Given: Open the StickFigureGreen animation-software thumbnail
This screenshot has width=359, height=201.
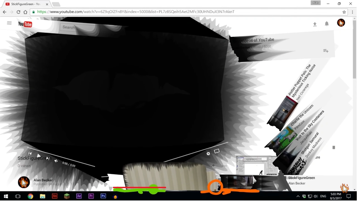Looking at the screenshot, I should [x=257, y=165].
